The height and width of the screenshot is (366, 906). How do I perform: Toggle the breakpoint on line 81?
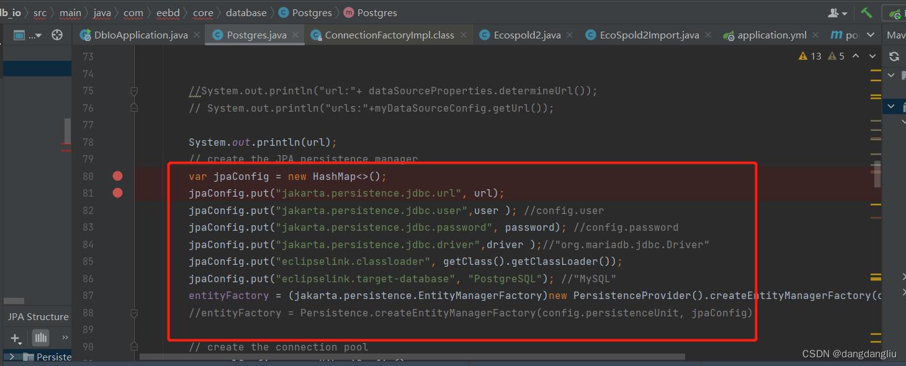pyautogui.click(x=117, y=193)
